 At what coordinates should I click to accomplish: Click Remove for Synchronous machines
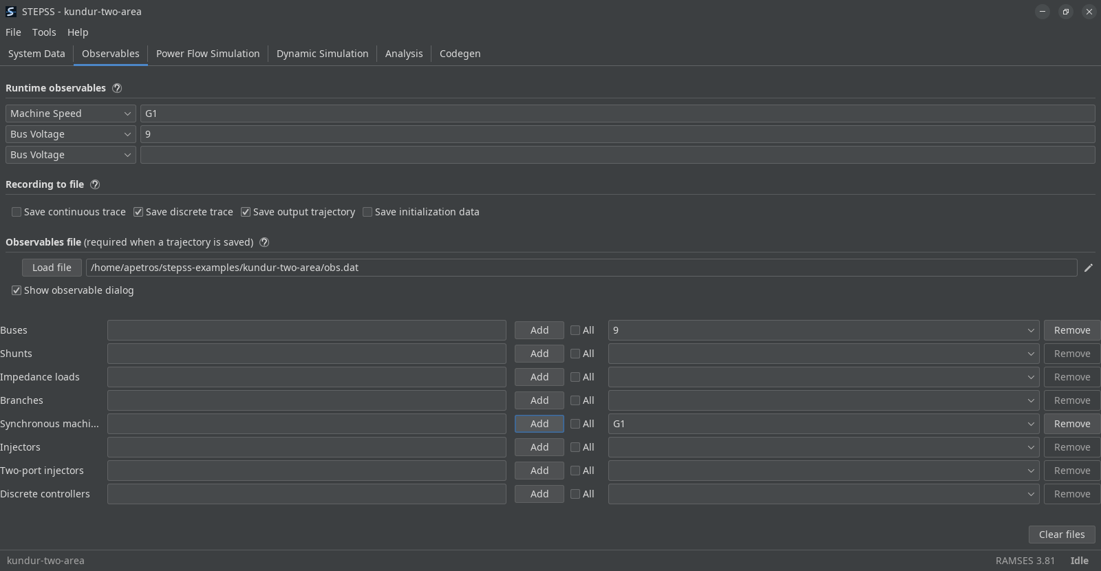click(1072, 424)
